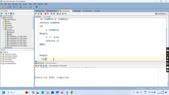
Task: Click the Save All icon in main toolbar
Action: [10, 7]
